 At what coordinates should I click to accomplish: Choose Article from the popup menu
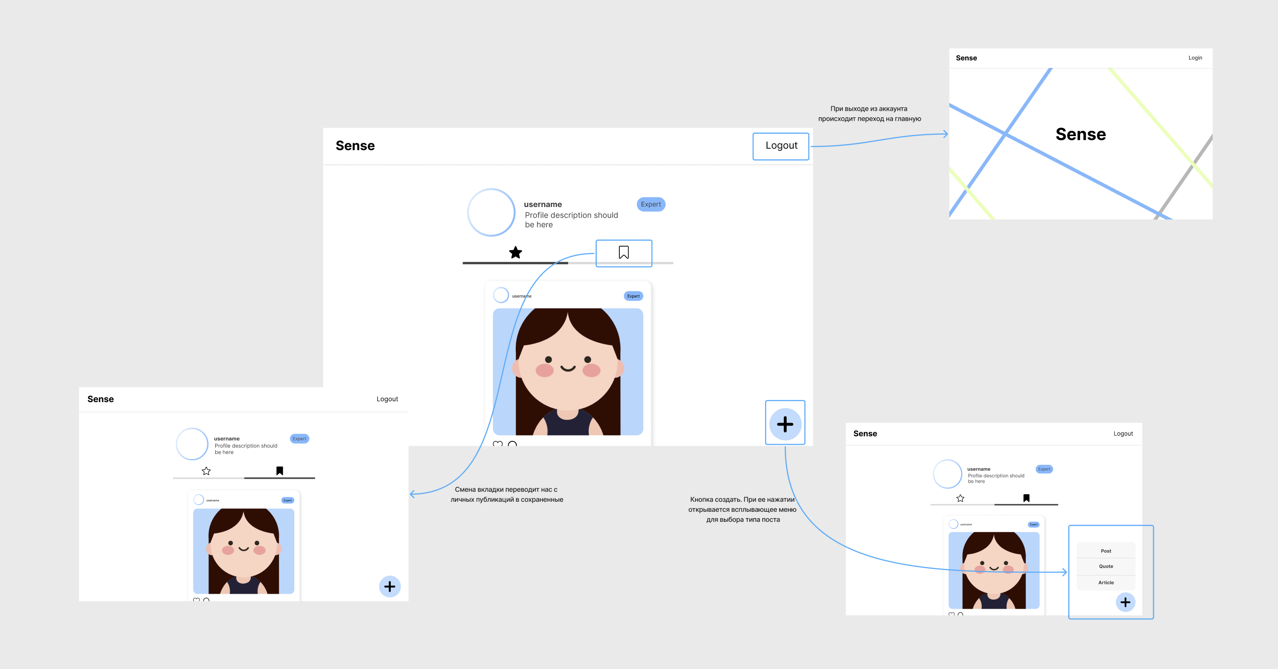pos(1106,583)
